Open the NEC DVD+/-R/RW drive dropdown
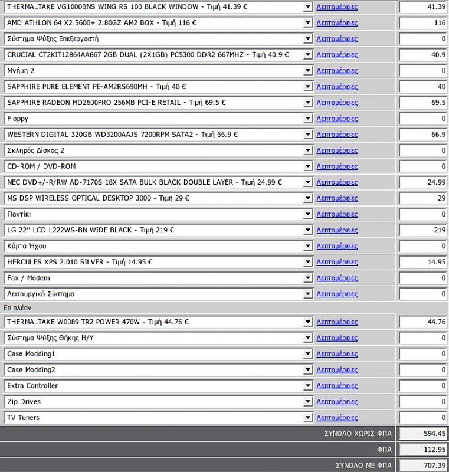 coord(158,182)
